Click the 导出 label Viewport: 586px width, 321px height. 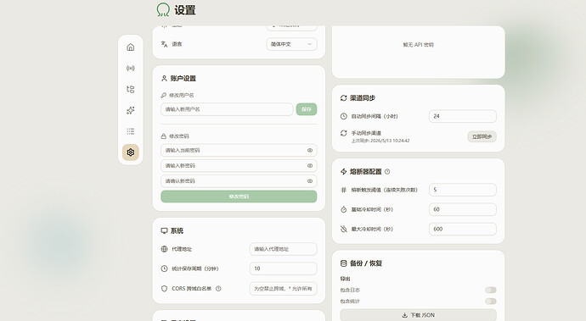tap(345, 279)
